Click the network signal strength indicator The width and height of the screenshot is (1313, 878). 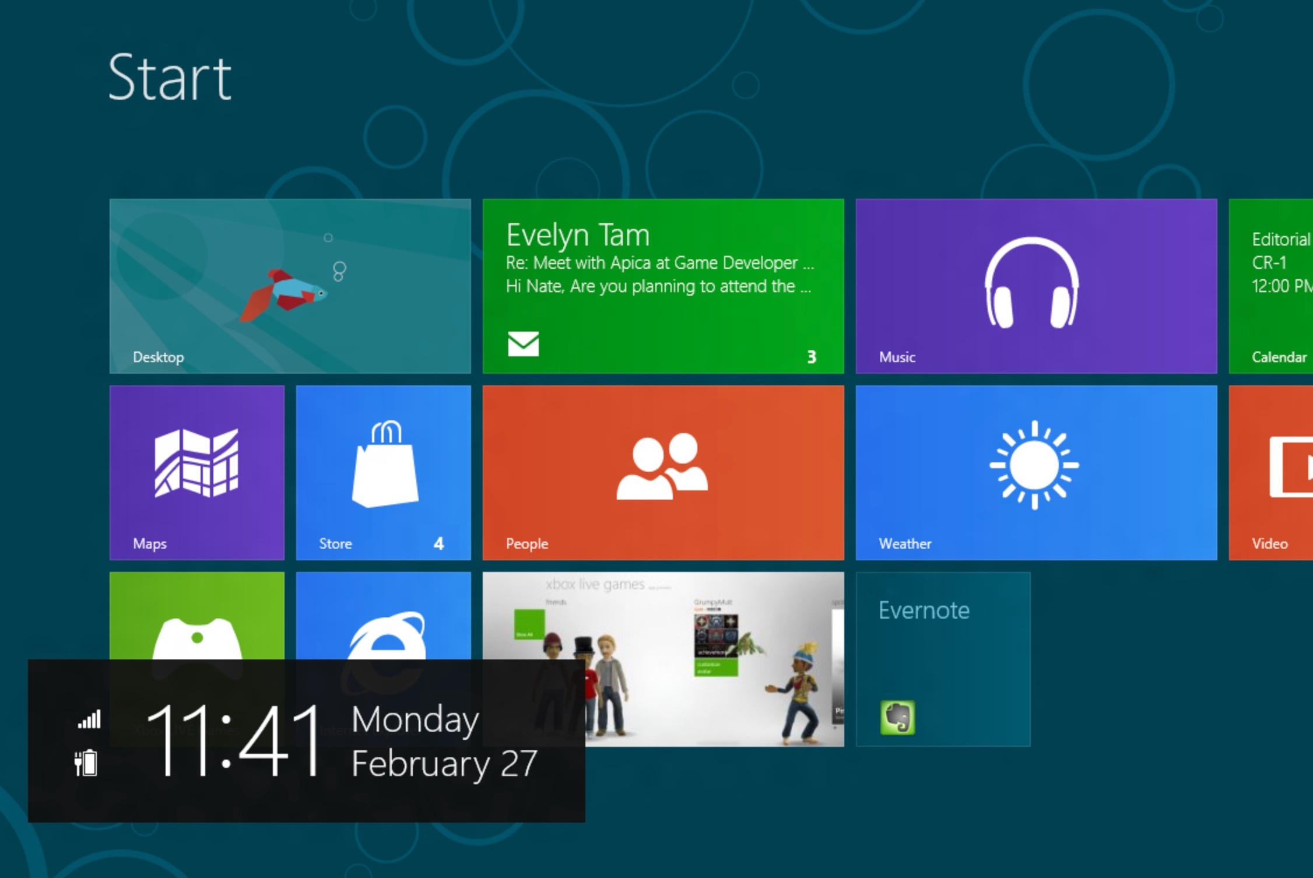coord(89,718)
